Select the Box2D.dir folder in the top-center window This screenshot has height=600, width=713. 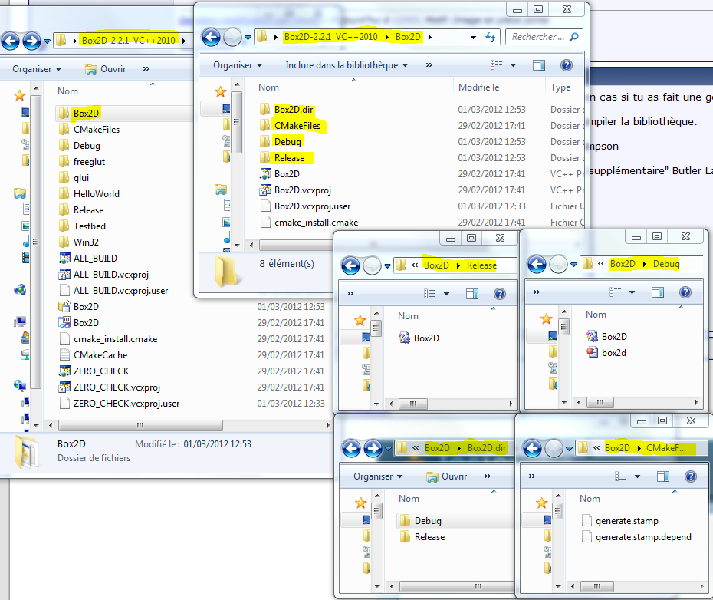pyautogui.click(x=287, y=109)
